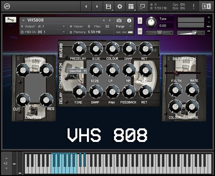Toggle the minimized view window icon
The height and width of the screenshot is (176, 215).
(x=142, y=6)
